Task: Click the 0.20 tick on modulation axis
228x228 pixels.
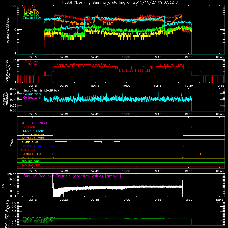Action: 13,89
